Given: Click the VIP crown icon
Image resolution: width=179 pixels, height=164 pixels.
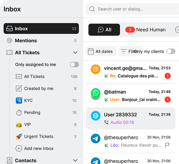Looking at the screenshot, I should pyautogui.click(x=19, y=125).
